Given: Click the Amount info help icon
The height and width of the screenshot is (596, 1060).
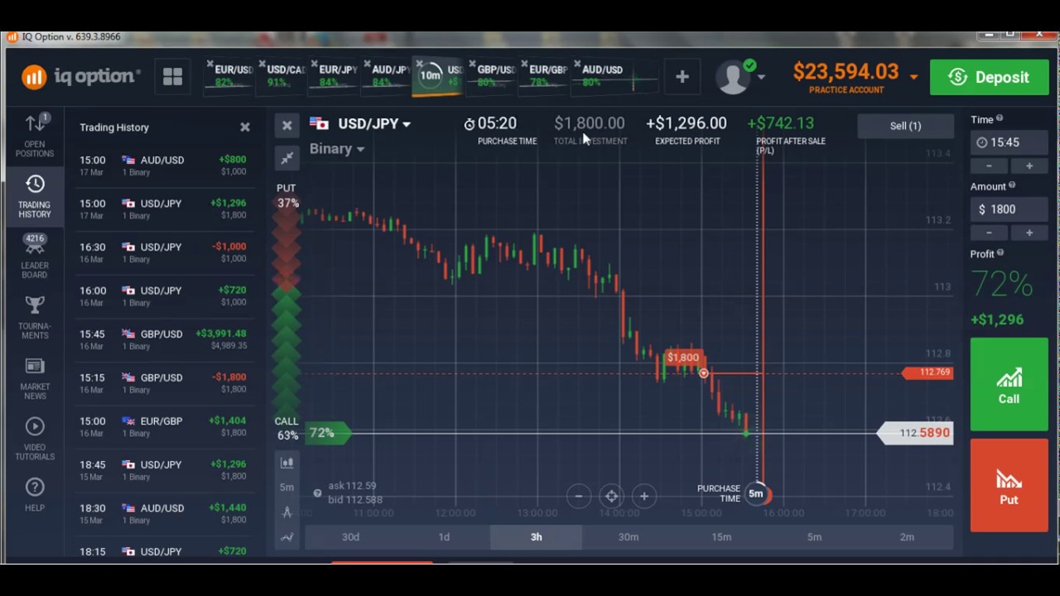Looking at the screenshot, I should pyautogui.click(x=1012, y=186).
